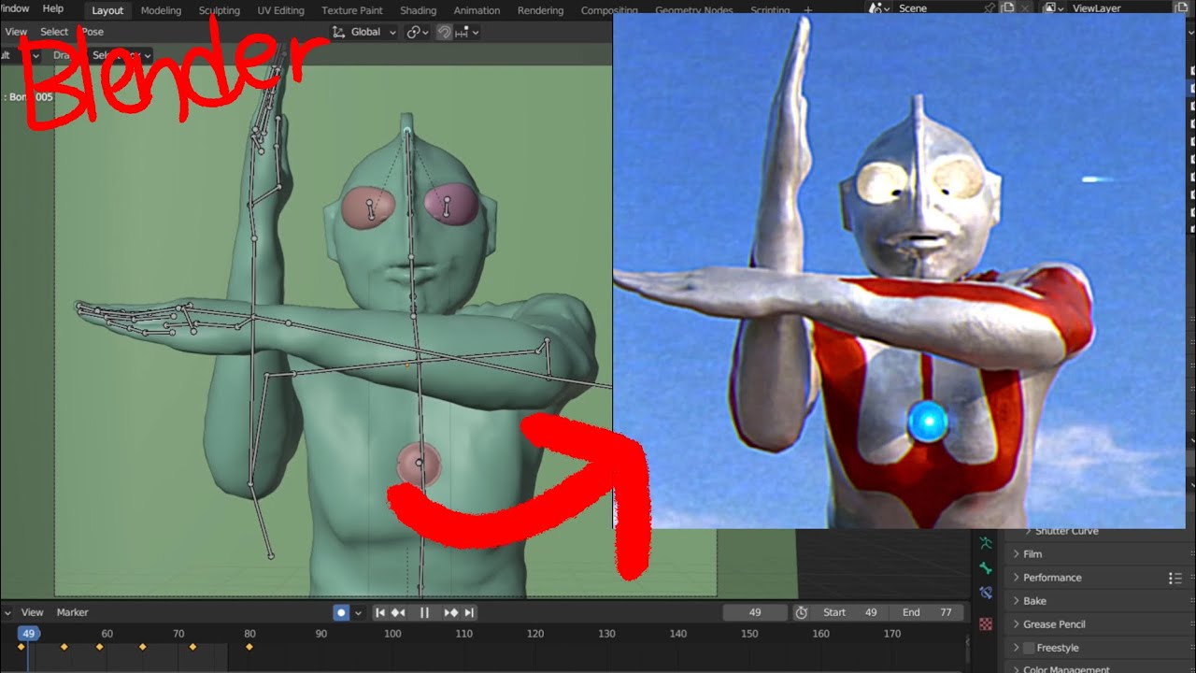Open the timeline View menu
Image resolution: width=1196 pixels, height=673 pixels.
(x=32, y=612)
